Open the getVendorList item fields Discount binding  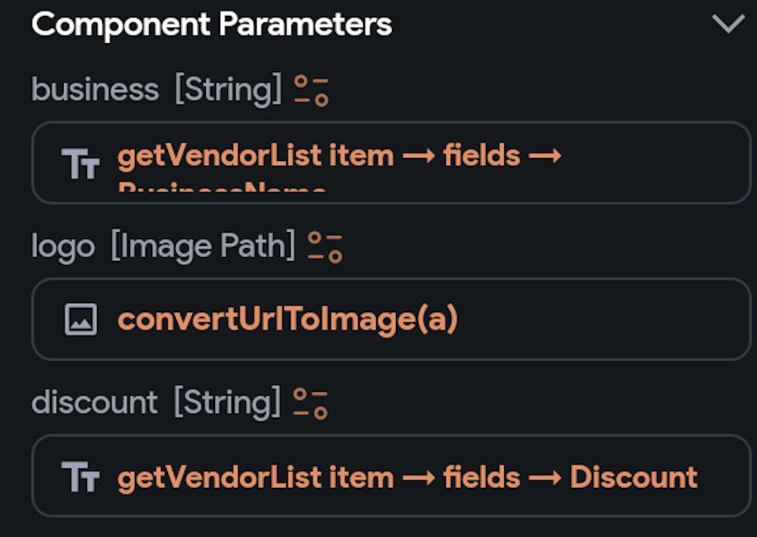tap(407, 478)
